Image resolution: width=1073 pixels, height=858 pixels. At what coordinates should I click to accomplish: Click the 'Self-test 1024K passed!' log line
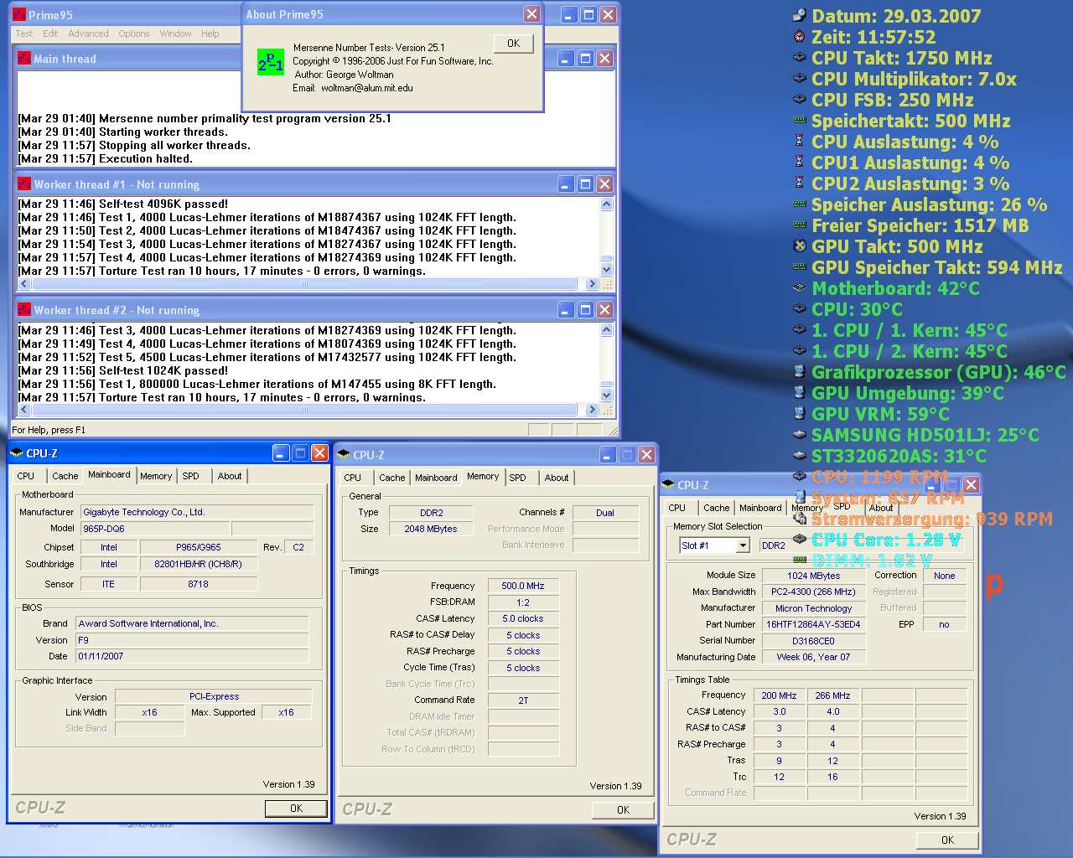point(122,370)
